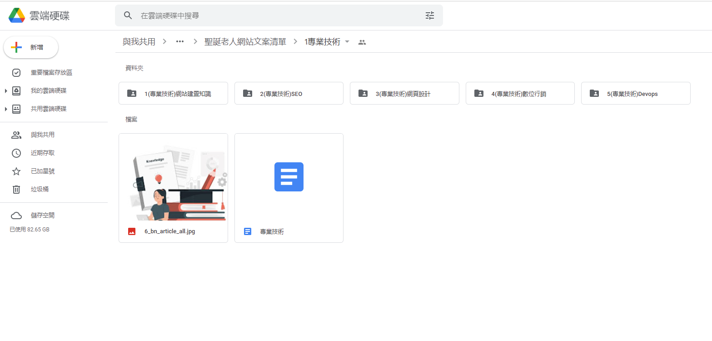Click the 資料夾 section header
The image size is (712, 341).
click(134, 68)
